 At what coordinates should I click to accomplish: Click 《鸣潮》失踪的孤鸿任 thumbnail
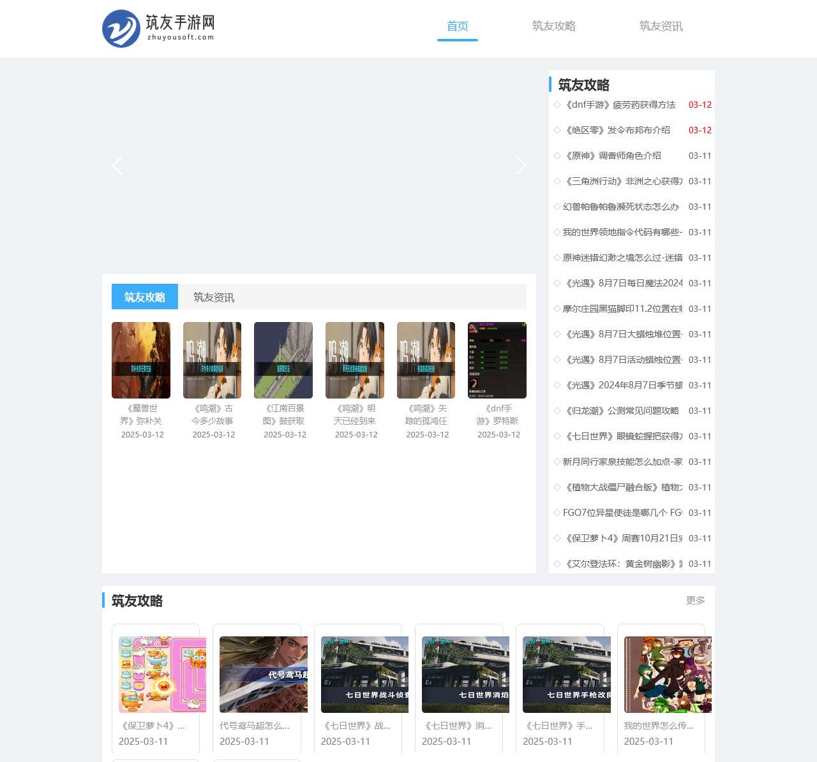[x=426, y=360]
